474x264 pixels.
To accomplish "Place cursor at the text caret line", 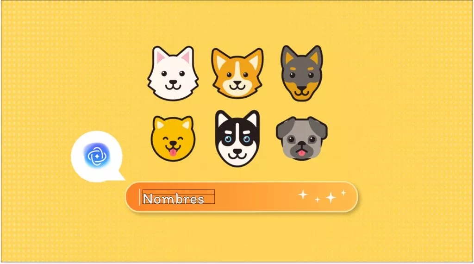I will [x=139, y=197].
